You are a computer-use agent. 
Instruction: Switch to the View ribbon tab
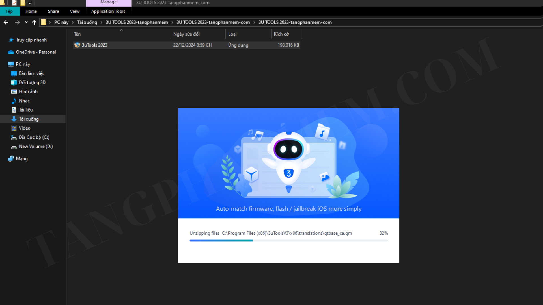[x=75, y=11]
